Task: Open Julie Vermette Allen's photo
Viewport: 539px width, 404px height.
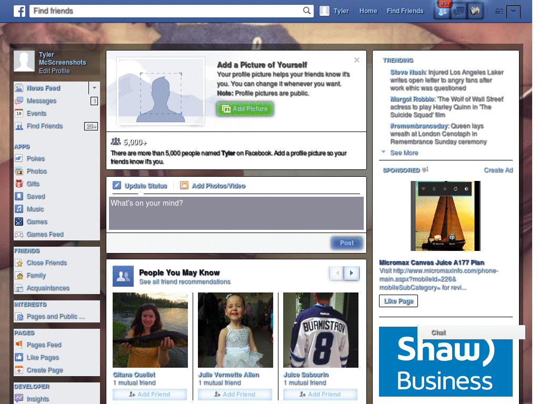Action: [x=235, y=330]
